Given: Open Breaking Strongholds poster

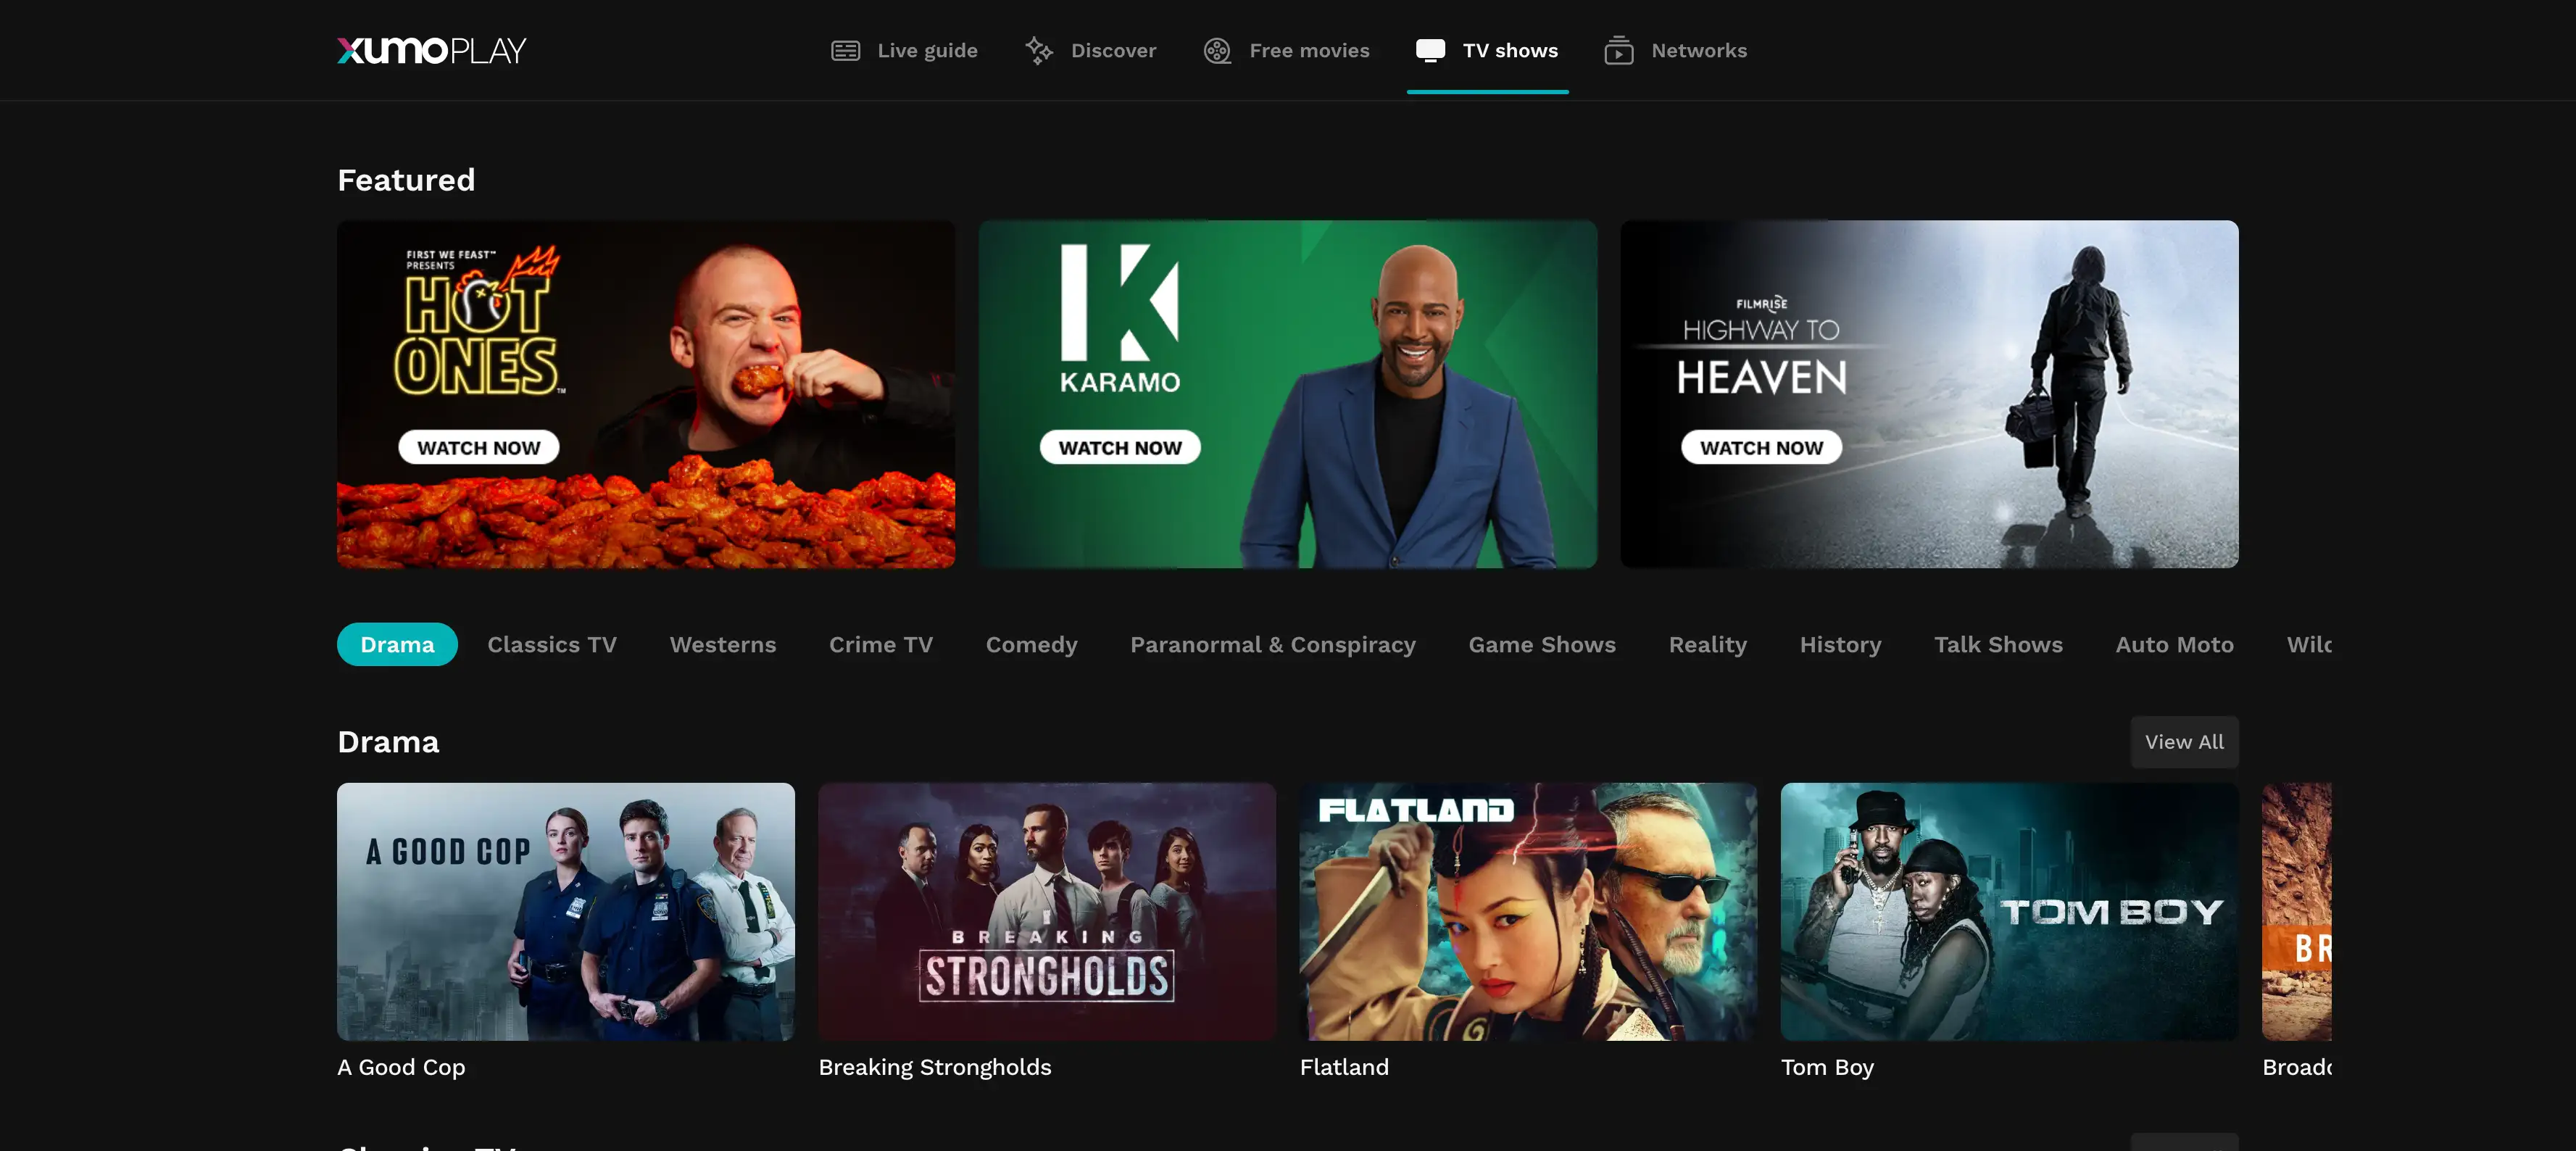Looking at the screenshot, I should point(1047,911).
